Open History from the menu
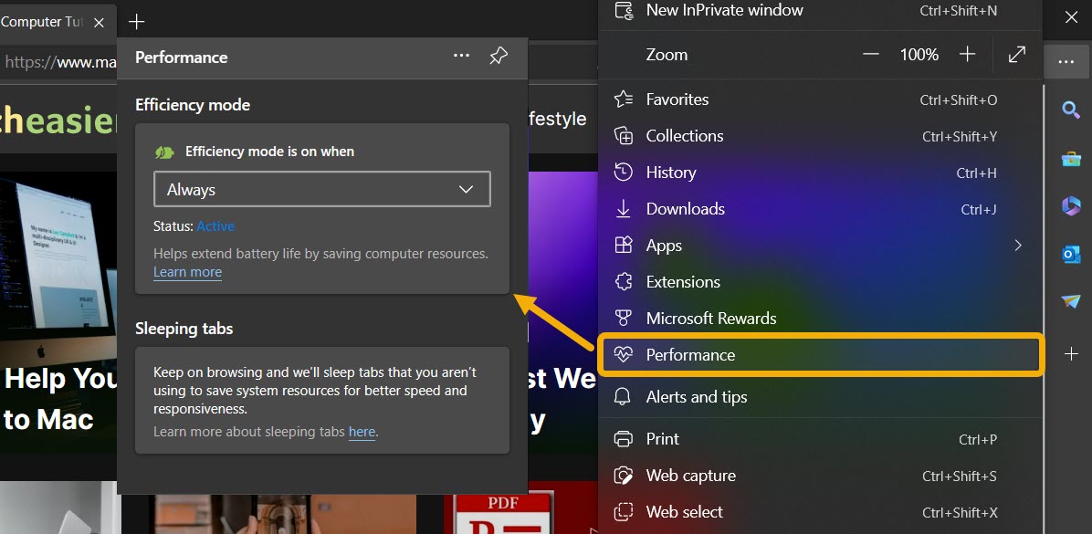The width and height of the screenshot is (1092, 534). tap(671, 172)
